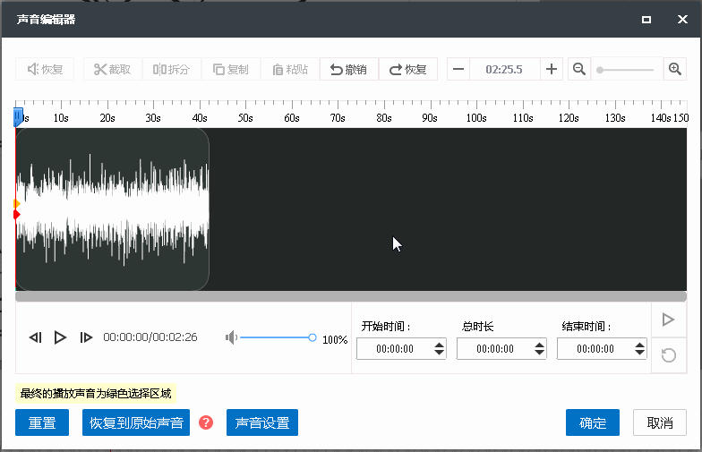The width and height of the screenshot is (702, 452).
Task: Zoom out the timeline with magnifier minus
Action: pyautogui.click(x=579, y=70)
